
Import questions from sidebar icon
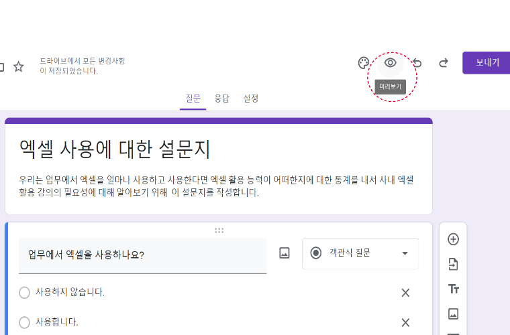click(x=453, y=264)
